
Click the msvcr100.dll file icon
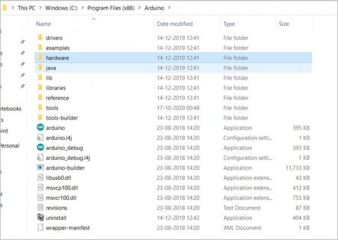click(41, 198)
